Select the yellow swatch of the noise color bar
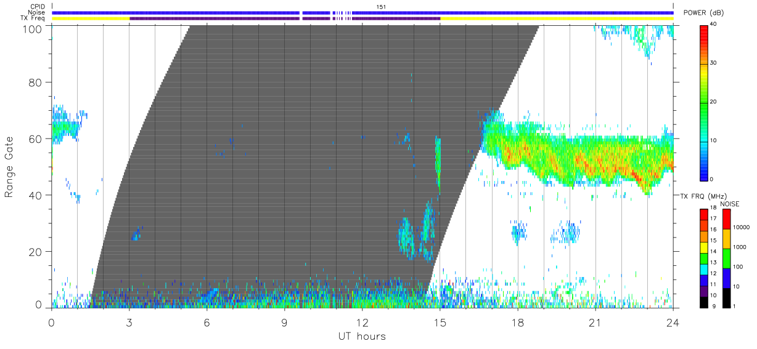The height and width of the screenshot is (349, 757). [x=726, y=239]
